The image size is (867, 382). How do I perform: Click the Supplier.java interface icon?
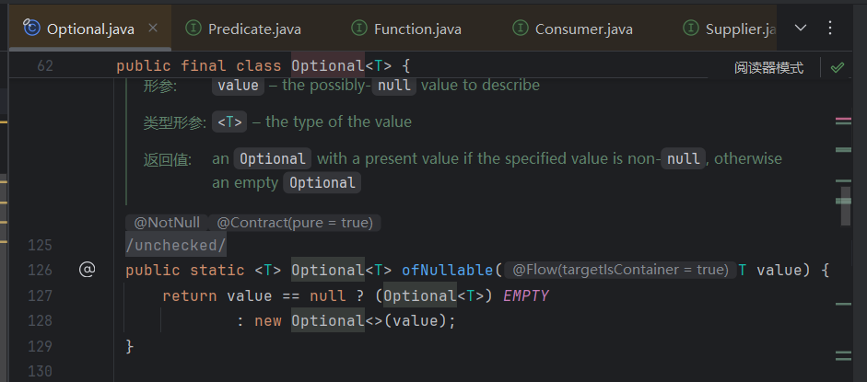691,29
